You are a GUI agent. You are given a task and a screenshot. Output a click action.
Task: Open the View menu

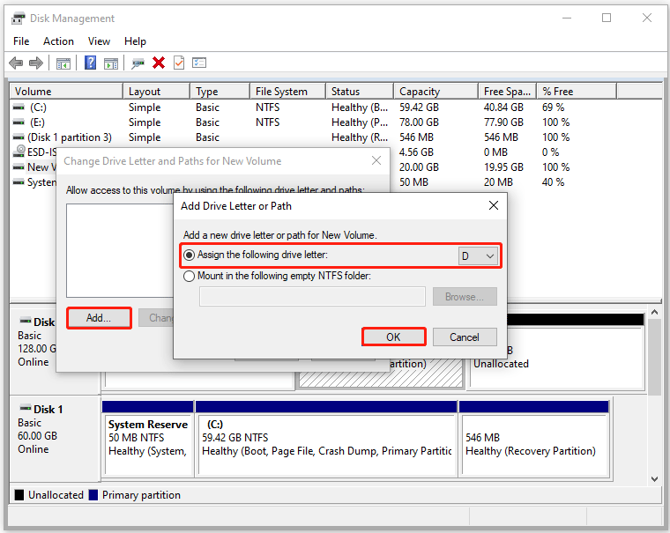(x=99, y=41)
